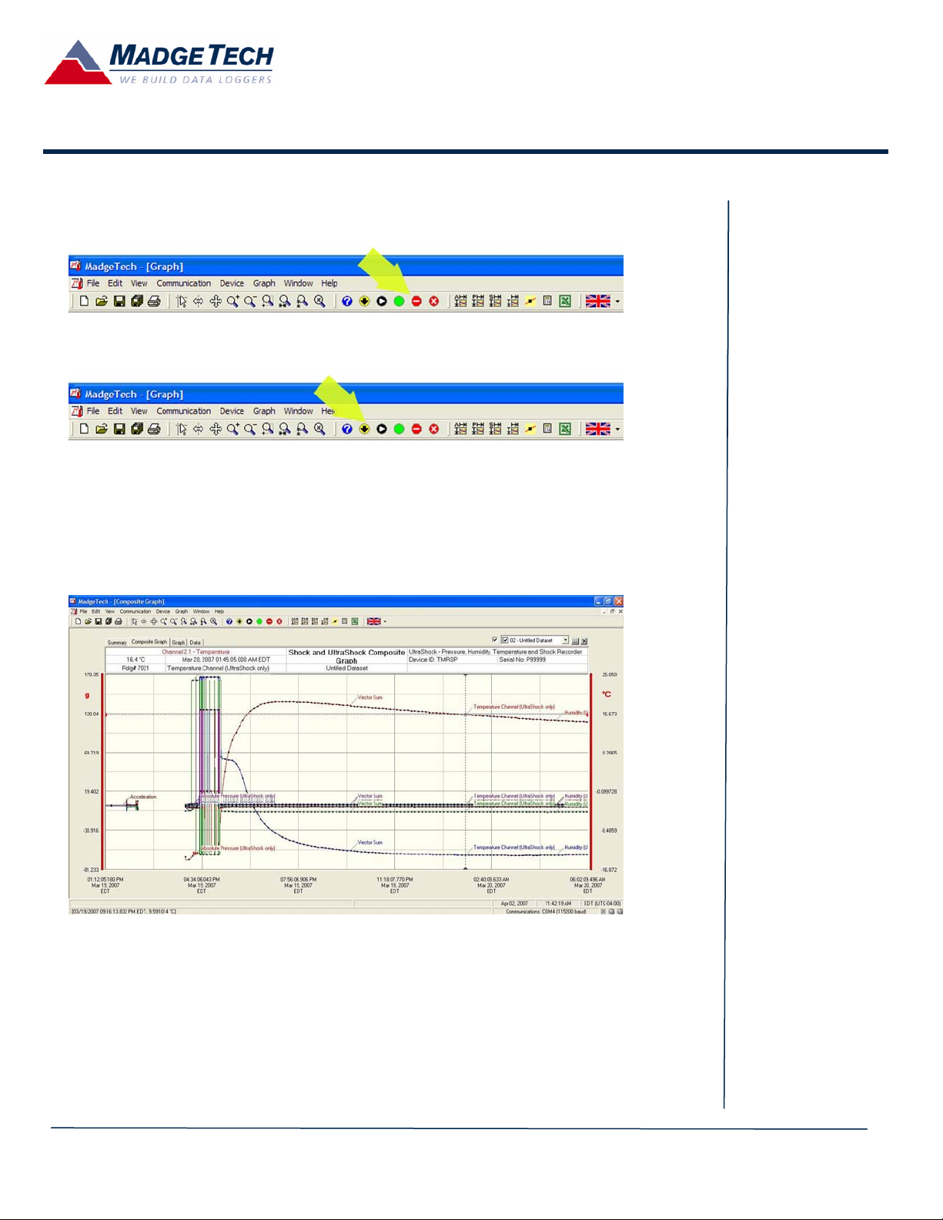Open language dropdown arrow in Composite Graph window
The height and width of the screenshot is (1220, 943).
pos(385,621)
